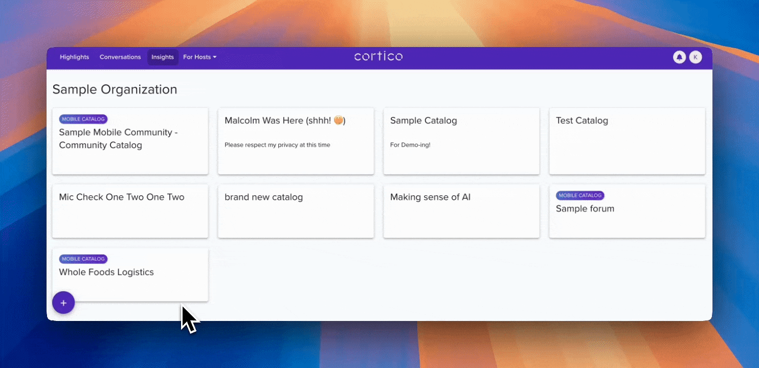Image resolution: width=759 pixels, height=368 pixels.
Task: Click Mobile Catalog badge on Whole Foods Logistics
Action: coord(83,259)
